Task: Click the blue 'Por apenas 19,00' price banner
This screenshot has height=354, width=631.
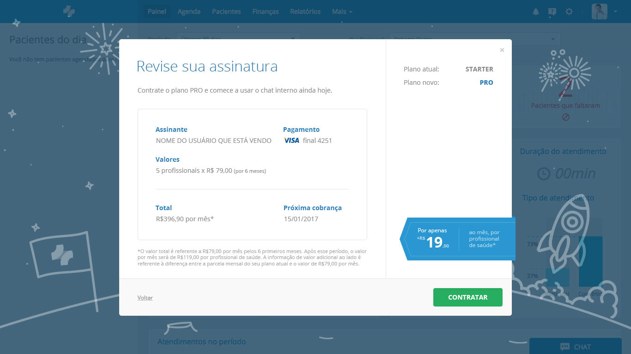Action: [457, 239]
